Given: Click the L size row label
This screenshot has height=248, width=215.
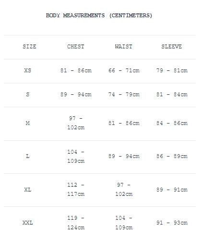Looking at the screenshot, I should click(x=28, y=156).
